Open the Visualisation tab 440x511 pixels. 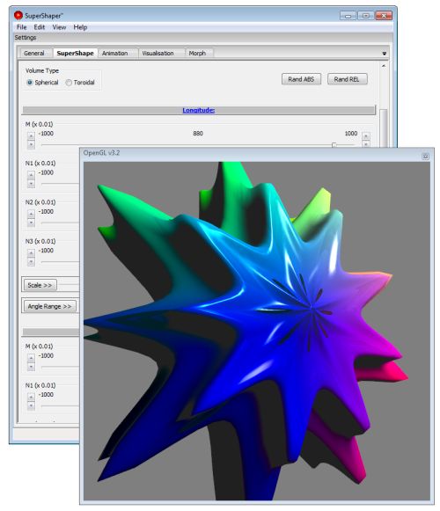(x=158, y=53)
